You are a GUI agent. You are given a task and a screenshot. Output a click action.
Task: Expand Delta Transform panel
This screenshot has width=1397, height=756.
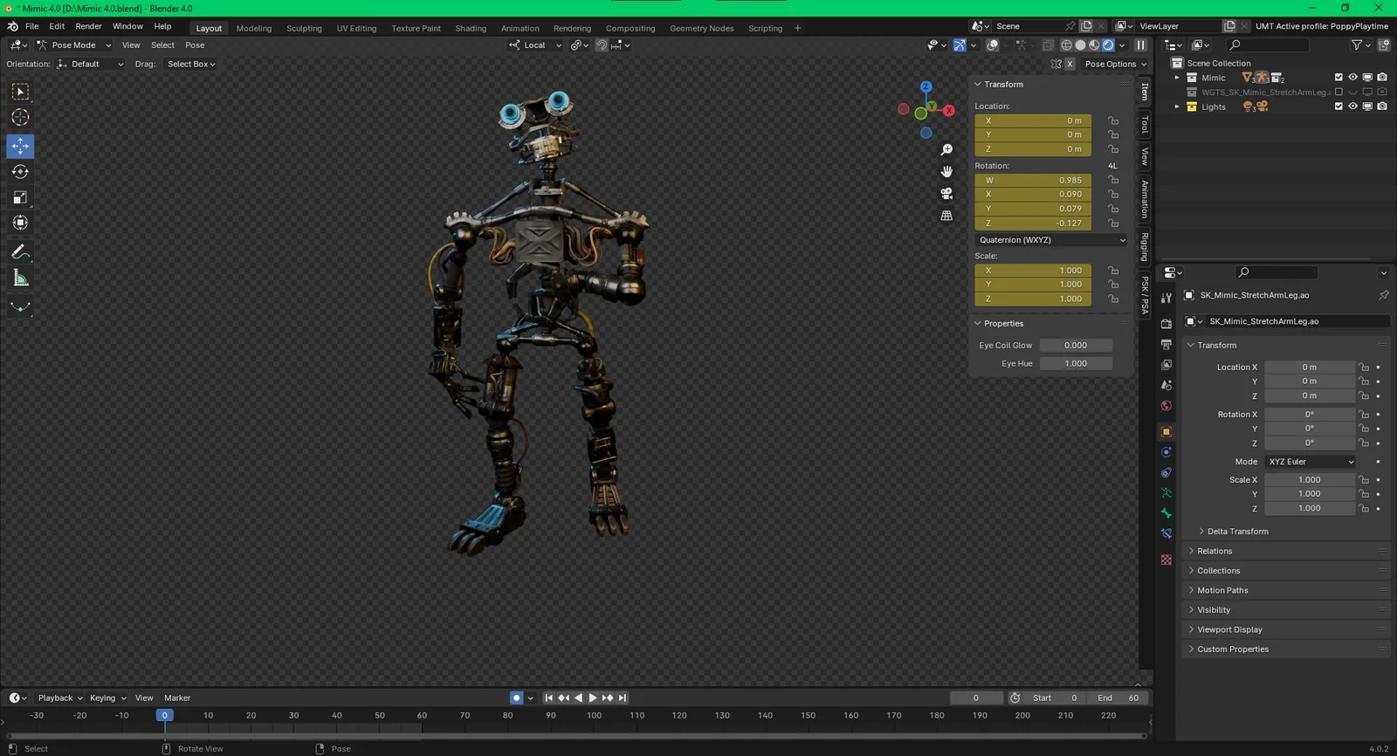pos(1237,532)
